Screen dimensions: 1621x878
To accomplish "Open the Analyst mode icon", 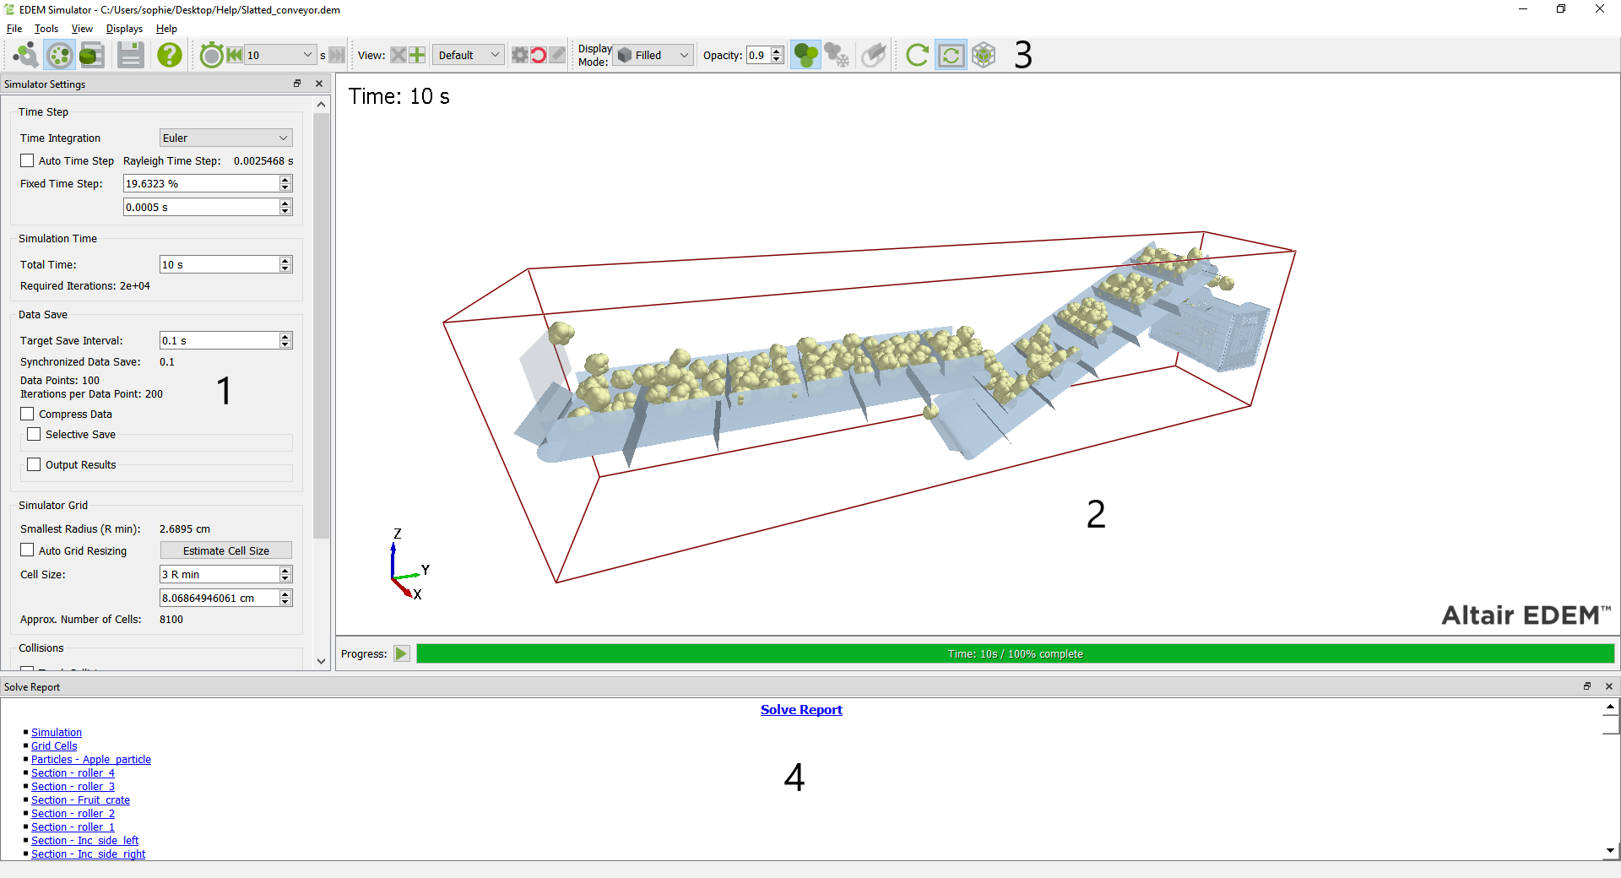I will click(91, 56).
